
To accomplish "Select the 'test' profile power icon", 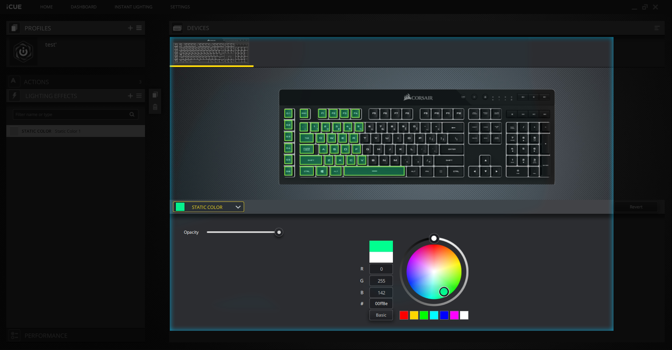I will 23,52.
